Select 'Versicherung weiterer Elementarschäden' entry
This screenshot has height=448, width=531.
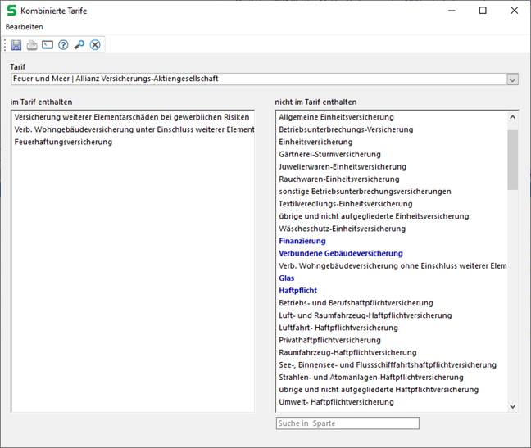[x=131, y=117]
